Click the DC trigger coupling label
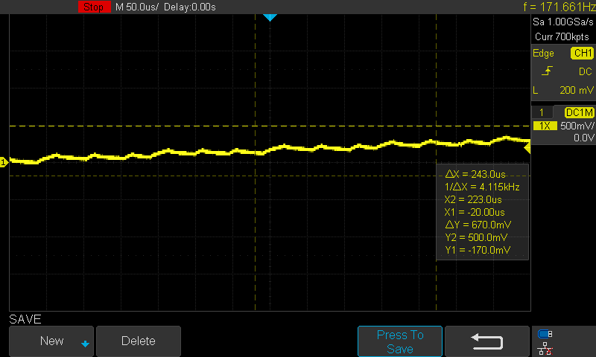The width and height of the screenshot is (596, 357). [x=586, y=71]
